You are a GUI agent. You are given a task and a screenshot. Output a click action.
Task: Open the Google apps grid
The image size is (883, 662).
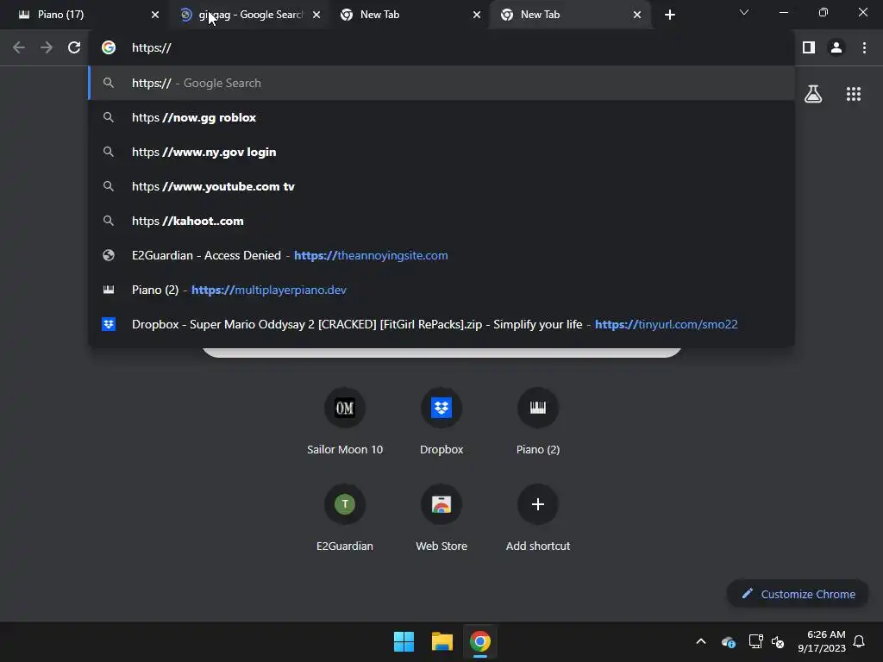(x=854, y=94)
